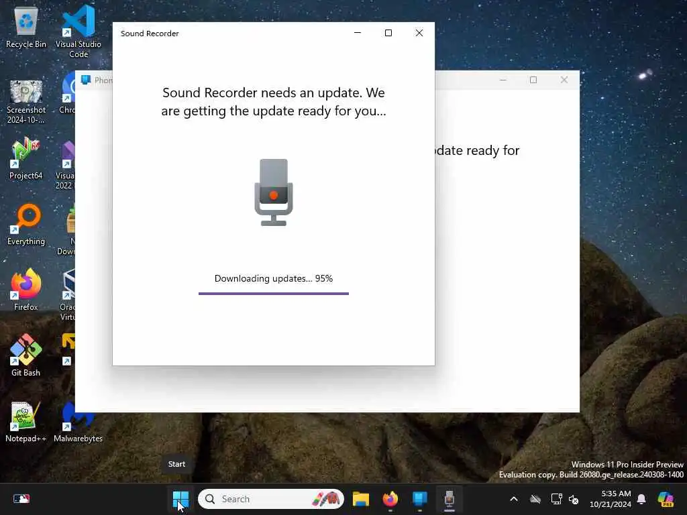Image resolution: width=687 pixels, height=515 pixels.
Task: Open the Recycle Bin desktop icon
Action: click(x=26, y=27)
